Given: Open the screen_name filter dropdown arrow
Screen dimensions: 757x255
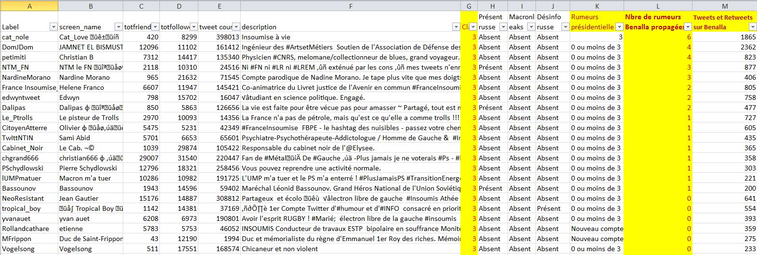Looking at the screenshot, I should [118, 27].
